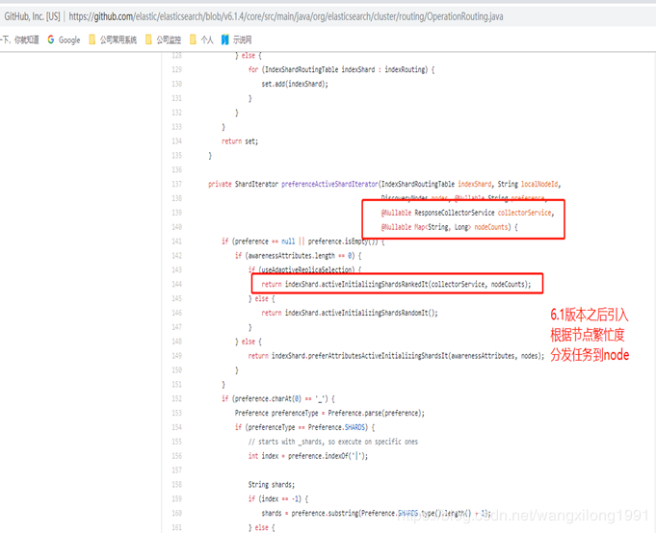Select line number 139
Image resolution: width=656 pixels, height=533 pixels.
(x=176, y=213)
